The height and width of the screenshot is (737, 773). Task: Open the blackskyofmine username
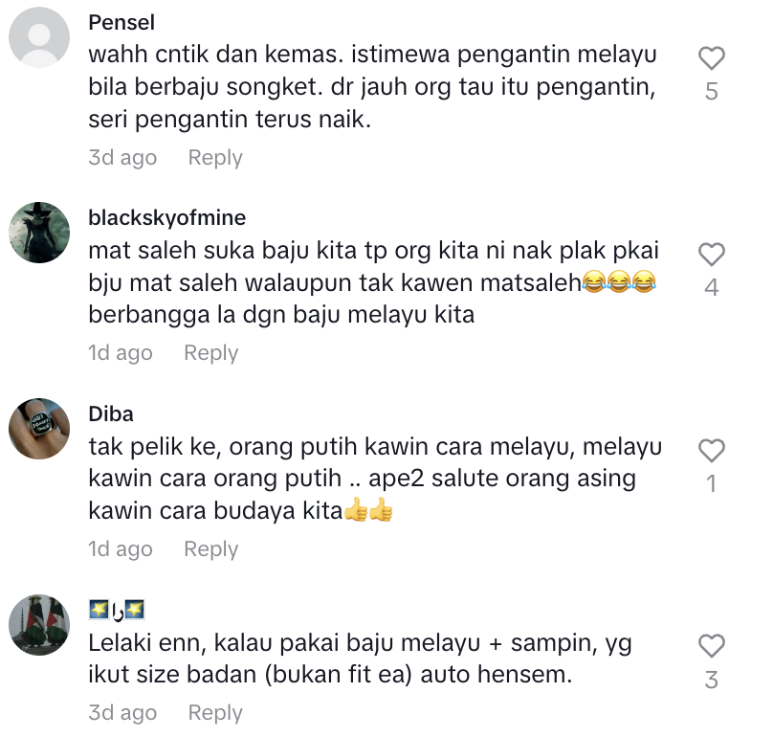coord(167,217)
